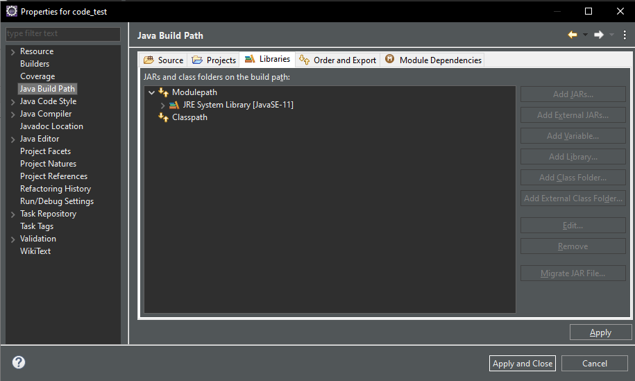Image resolution: width=635 pixels, height=381 pixels.
Task: Expand the Java Code Style category
Action: 13,102
